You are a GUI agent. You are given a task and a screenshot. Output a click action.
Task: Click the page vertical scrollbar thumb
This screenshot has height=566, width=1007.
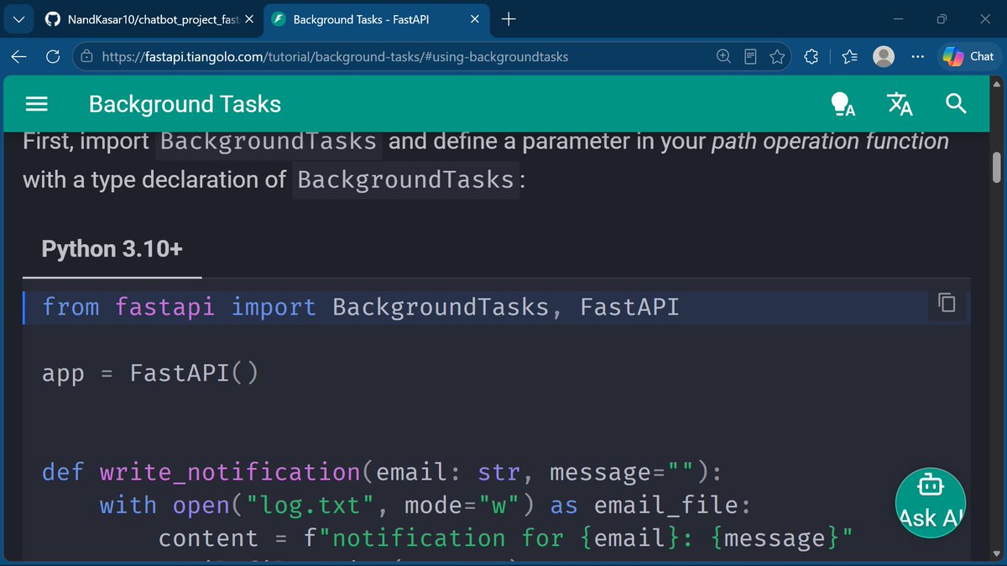point(997,168)
